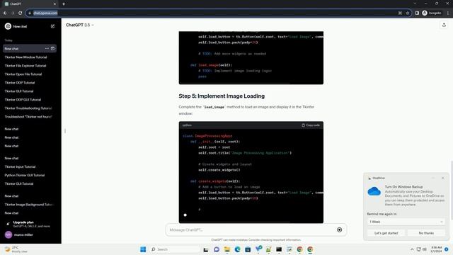Open Tkinter OOP GUI Tutorial chat
This screenshot has height=255, width=453.
(x=23, y=100)
